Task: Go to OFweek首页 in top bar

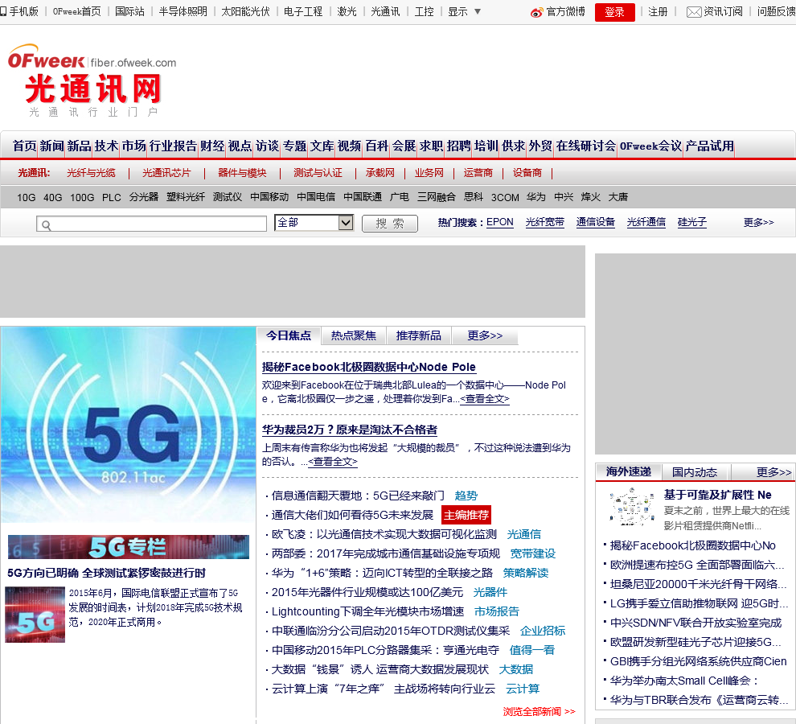Action: pyautogui.click(x=76, y=11)
